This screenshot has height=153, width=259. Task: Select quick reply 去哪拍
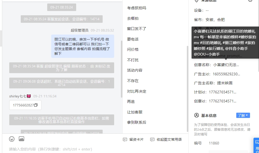pyautogui.click(x=133, y=18)
